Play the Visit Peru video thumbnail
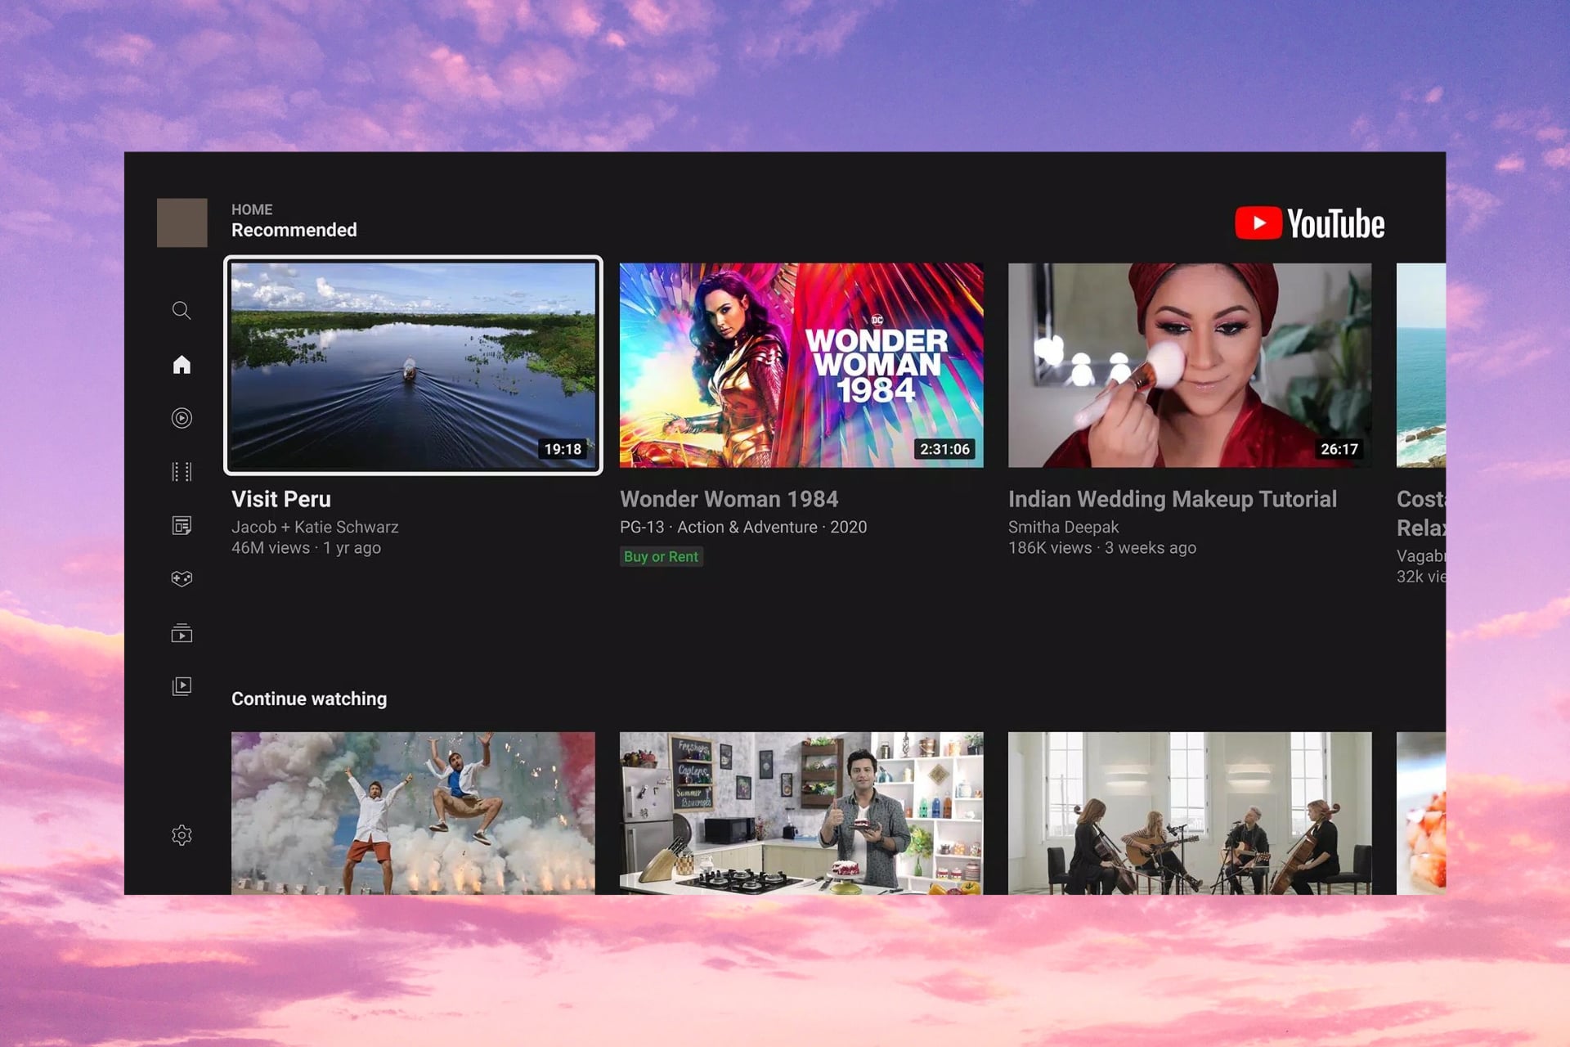This screenshot has width=1570, height=1047. point(413,365)
